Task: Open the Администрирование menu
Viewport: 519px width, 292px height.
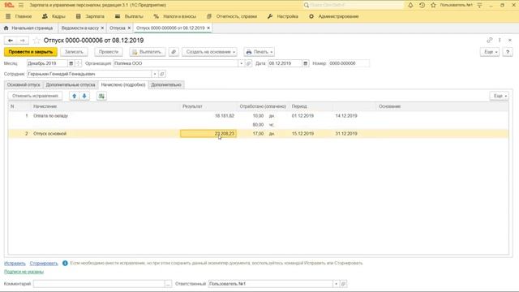Action: pyautogui.click(x=333, y=16)
